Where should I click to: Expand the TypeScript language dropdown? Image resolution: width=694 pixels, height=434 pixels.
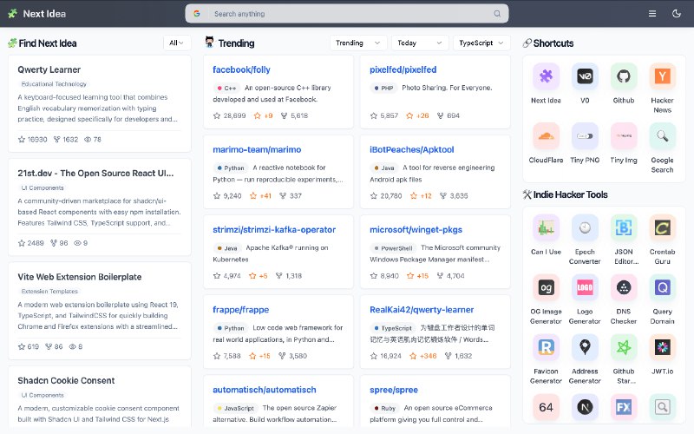[x=481, y=43]
